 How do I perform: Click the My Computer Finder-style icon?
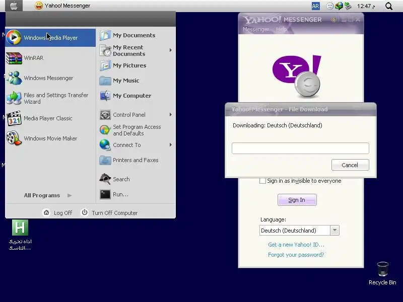coord(105,96)
